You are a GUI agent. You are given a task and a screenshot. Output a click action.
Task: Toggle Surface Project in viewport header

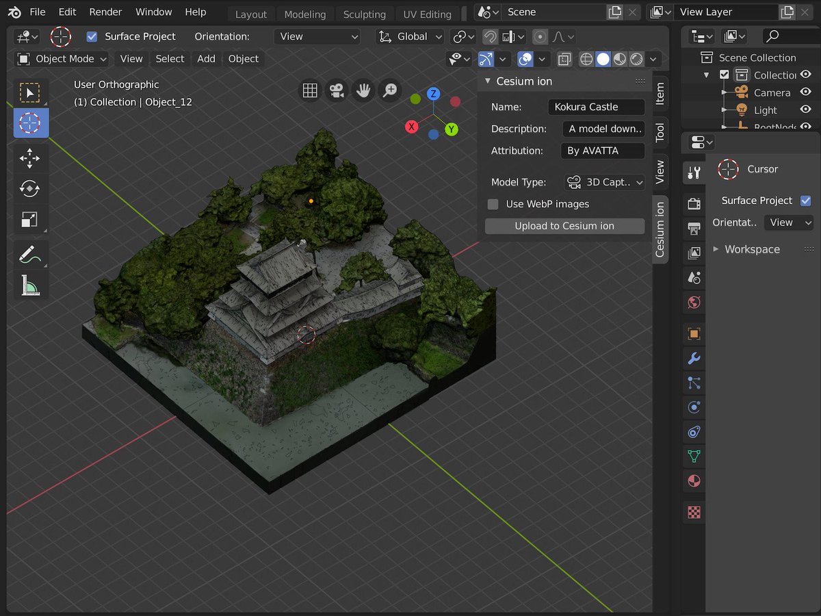pyautogui.click(x=92, y=36)
